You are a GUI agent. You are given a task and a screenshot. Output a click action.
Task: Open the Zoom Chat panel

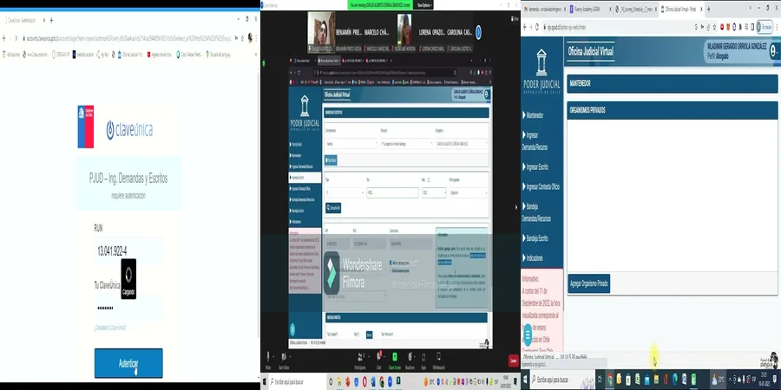click(378, 359)
